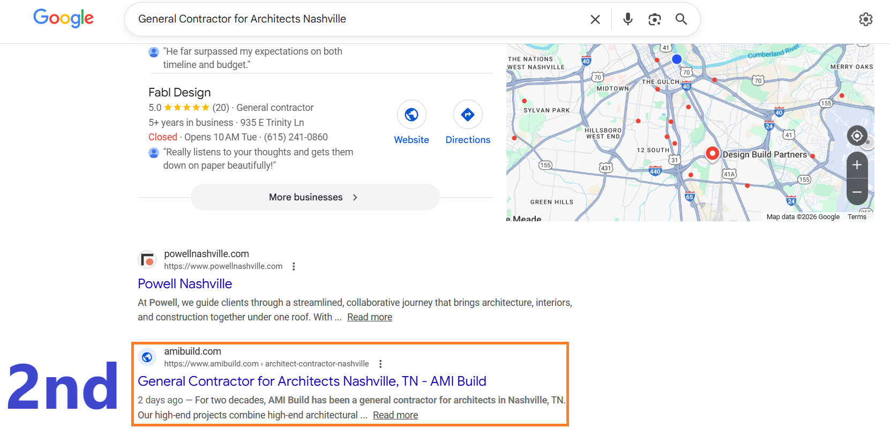Zoom out on the map with minus button

click(x=857, y=192)
